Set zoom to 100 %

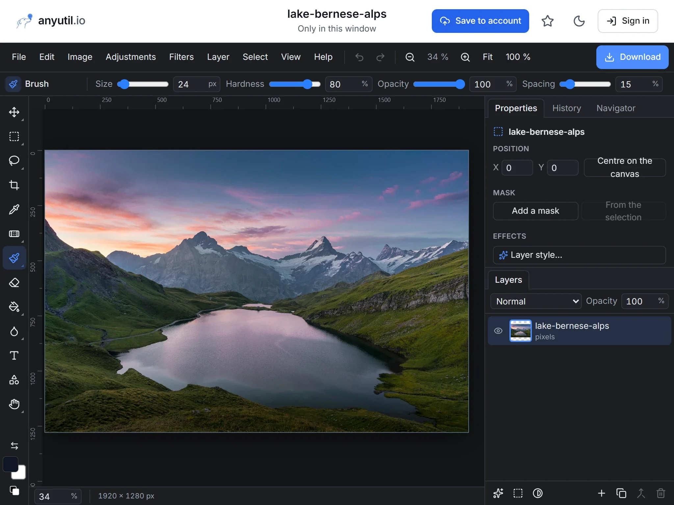[518, 57]
